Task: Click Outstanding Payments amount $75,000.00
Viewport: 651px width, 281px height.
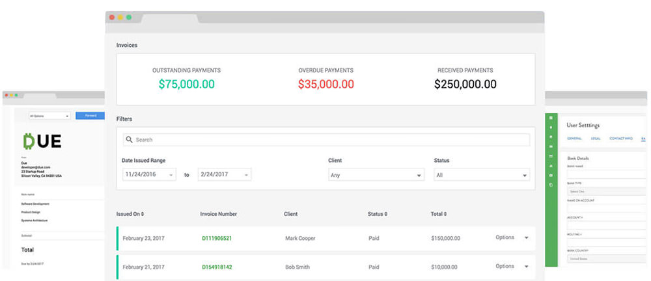Action: [x=186, y=85]
